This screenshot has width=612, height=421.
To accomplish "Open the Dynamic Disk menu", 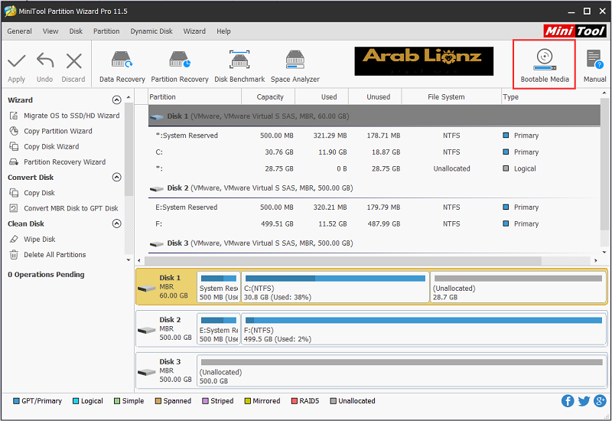I will tap(151, 31).
